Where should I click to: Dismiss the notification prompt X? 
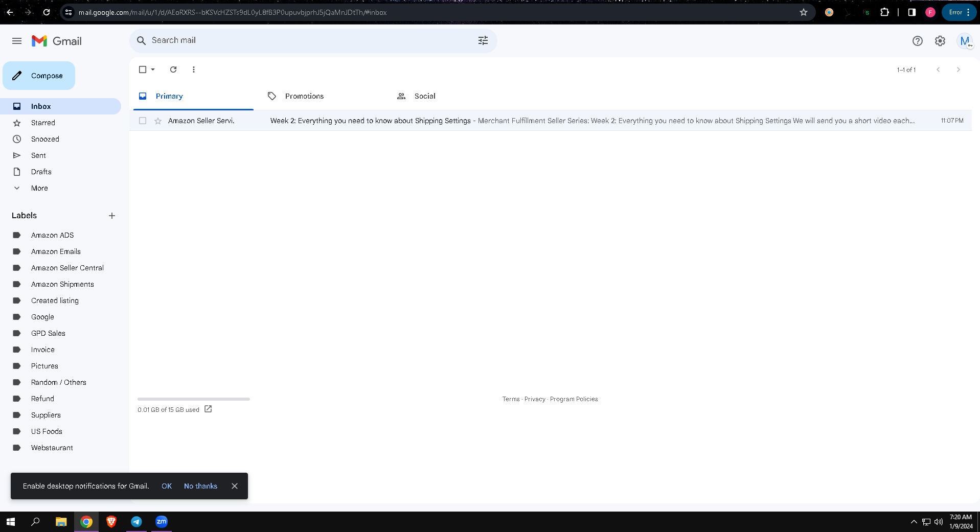235,486
